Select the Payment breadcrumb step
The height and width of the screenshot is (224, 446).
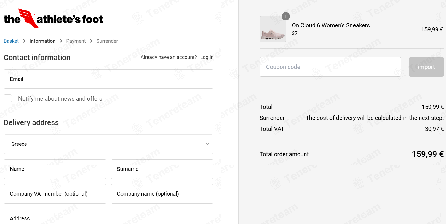pos(76,41)
